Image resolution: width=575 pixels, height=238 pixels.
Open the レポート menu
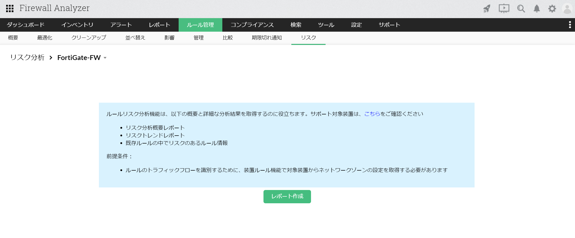pos(159,25)
